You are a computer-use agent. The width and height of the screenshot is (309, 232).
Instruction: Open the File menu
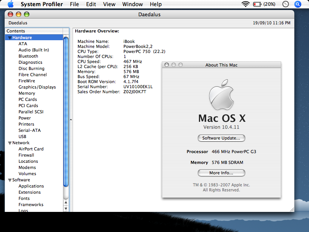(x=74, y=4)
